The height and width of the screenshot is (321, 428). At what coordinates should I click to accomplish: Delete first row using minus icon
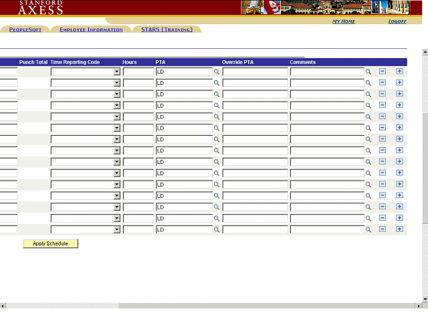[x=383, y=71]
